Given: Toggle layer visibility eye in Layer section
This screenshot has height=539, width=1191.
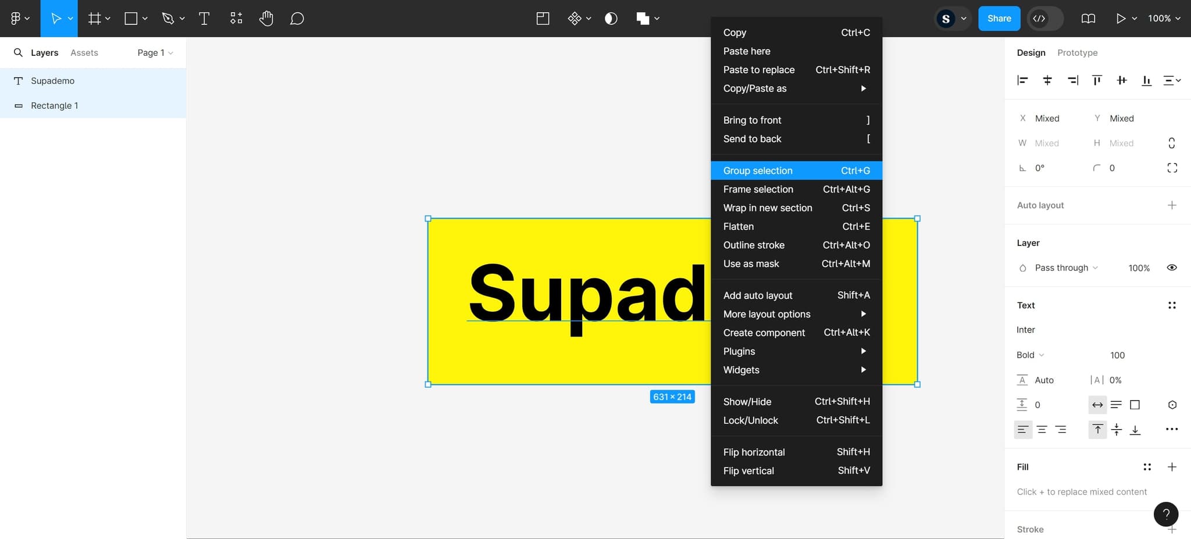Looking at the screenshot, I should pos(1171,267).
